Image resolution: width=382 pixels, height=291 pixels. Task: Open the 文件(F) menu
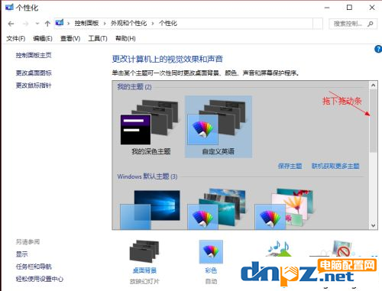(x=16, y=38)
